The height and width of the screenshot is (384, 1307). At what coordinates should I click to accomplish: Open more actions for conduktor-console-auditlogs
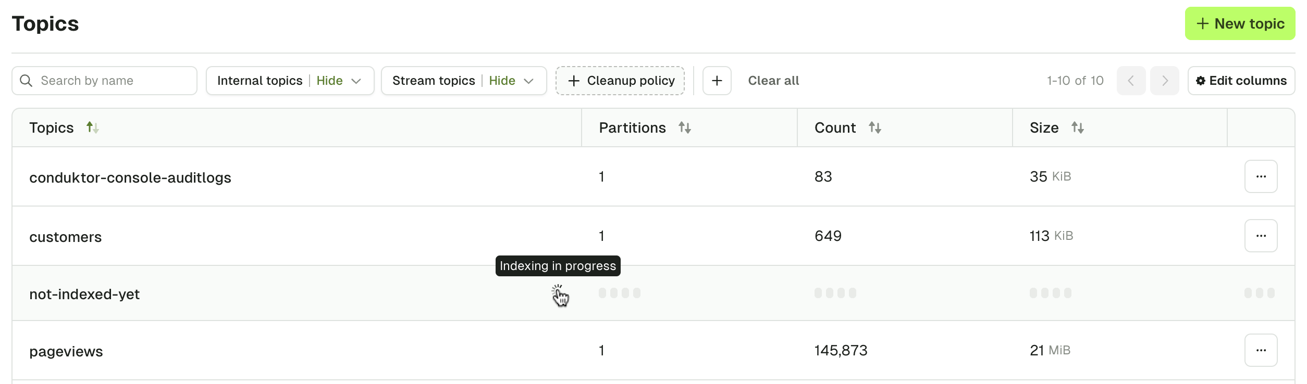tap(1261, 176)
